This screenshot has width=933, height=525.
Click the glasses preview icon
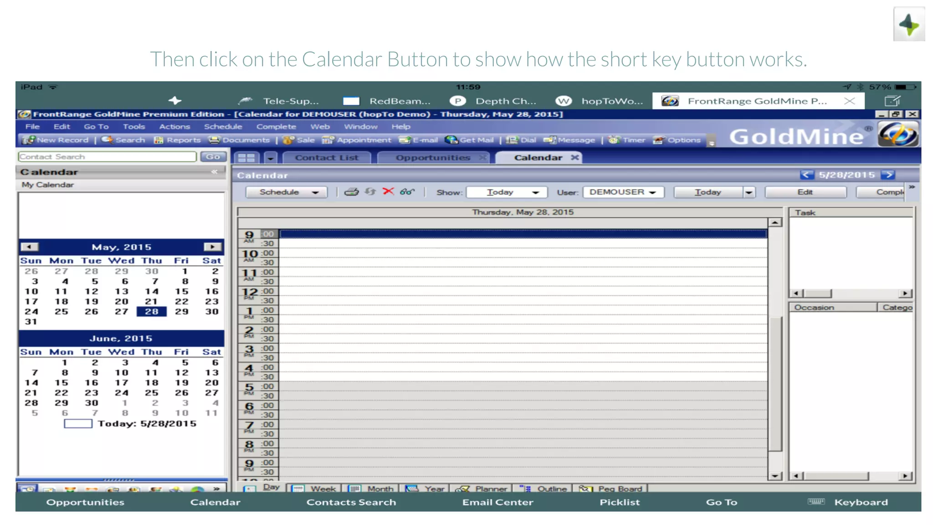coord(407,192)
